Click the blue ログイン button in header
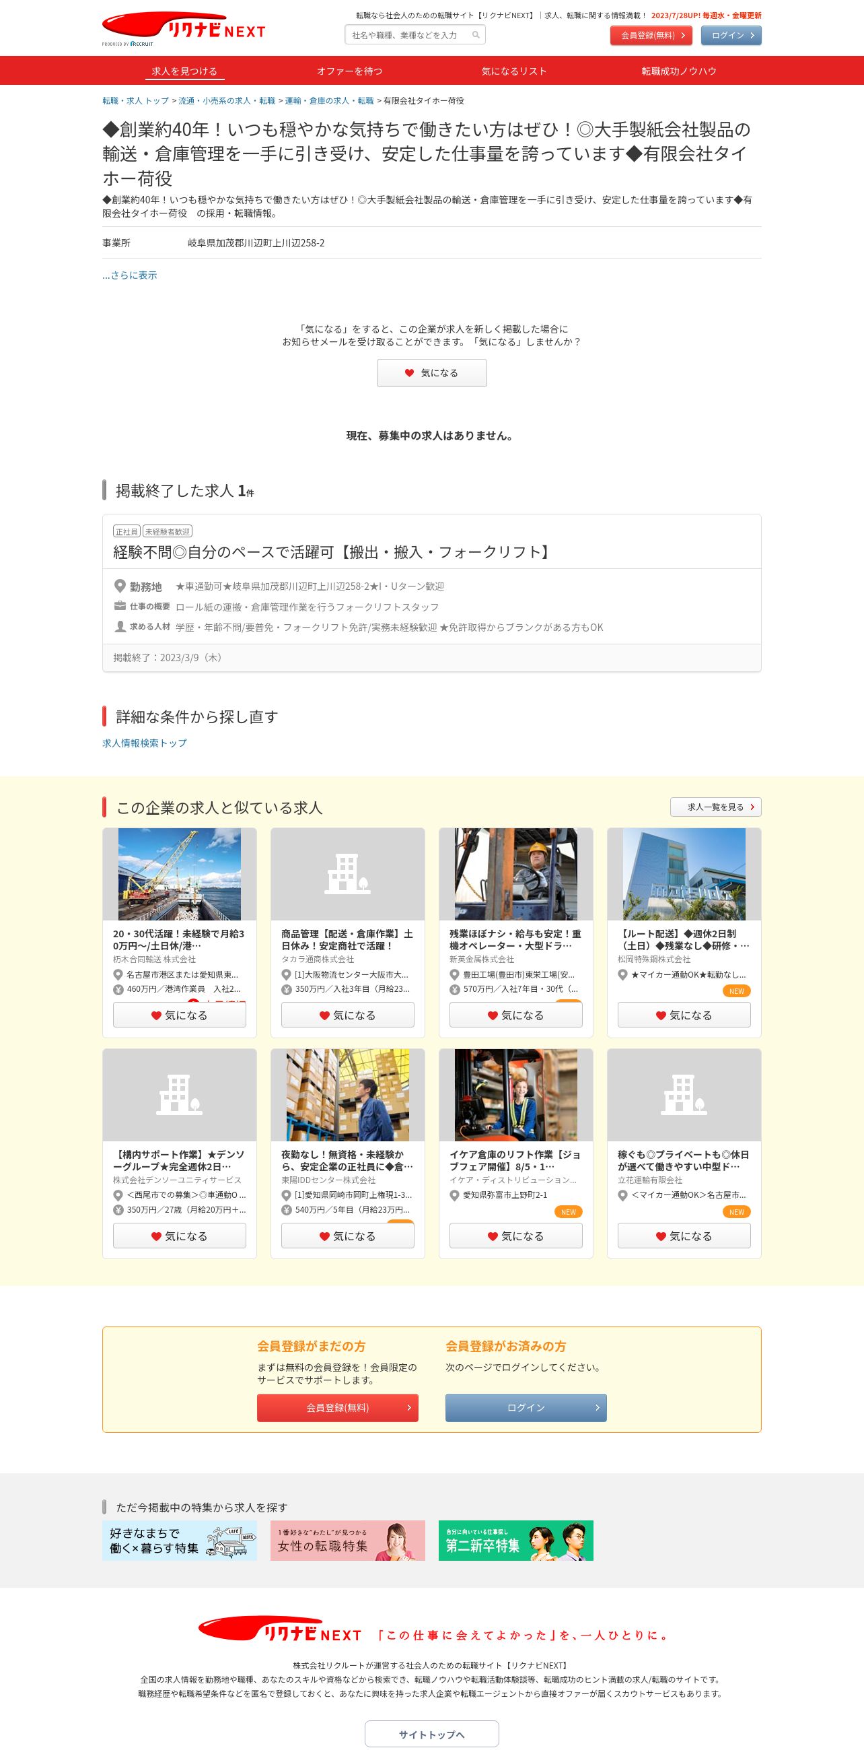Screen dimensions: 864x1750 pyautogui.click(x=731, y=35)
